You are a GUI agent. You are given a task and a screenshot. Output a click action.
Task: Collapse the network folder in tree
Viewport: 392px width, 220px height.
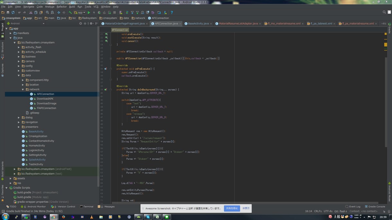pyautogui.click(x=23, y=89)
